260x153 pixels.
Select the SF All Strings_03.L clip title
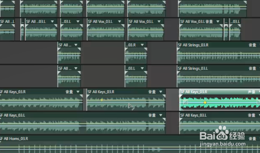point(193,68)
